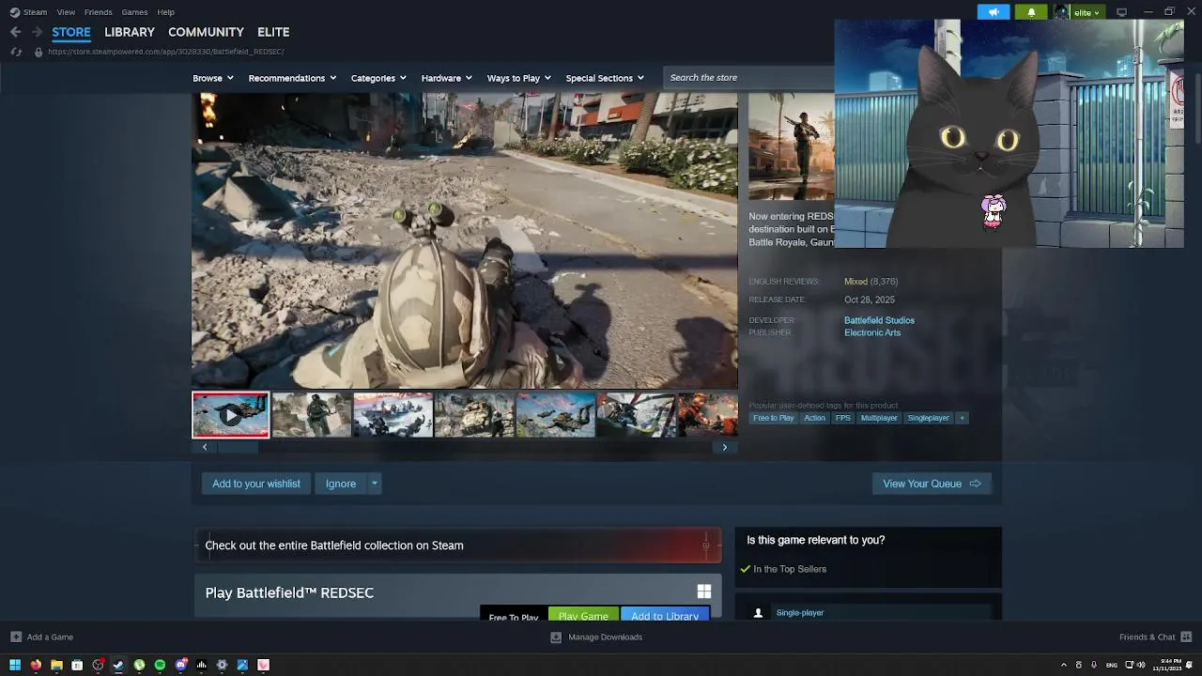Open Discord from the taskbar
The image size is (1202, 676).
point(180,665)
